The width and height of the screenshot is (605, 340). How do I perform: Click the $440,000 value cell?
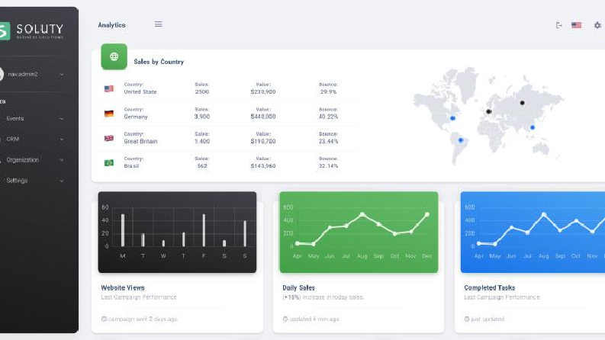tap(263, 117)
